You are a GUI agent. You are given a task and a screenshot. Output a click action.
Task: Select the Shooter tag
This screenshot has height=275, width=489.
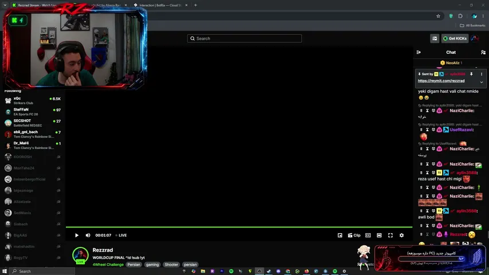point(171,264)
